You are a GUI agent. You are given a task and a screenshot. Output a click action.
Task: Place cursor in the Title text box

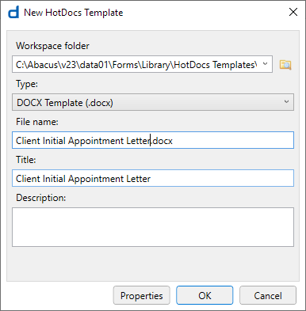coord(153,178)
